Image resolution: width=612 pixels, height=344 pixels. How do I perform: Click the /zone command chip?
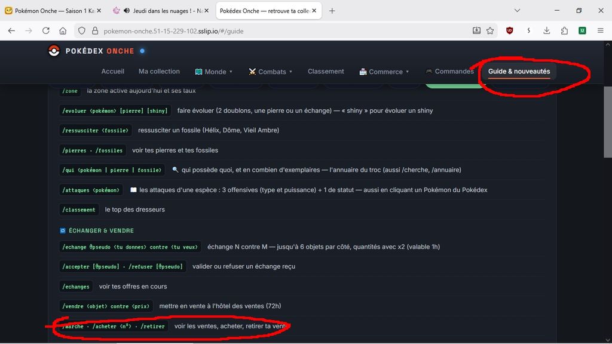click(x=71, y=91)
